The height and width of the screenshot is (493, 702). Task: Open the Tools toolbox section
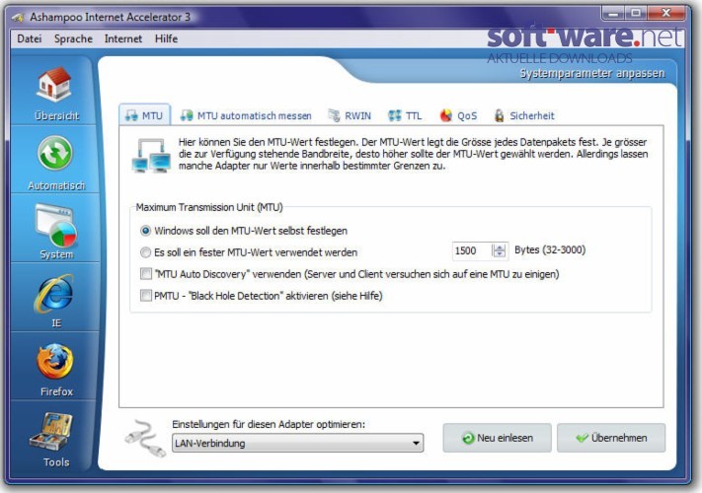pyautogui.click(x=54, y=438)
